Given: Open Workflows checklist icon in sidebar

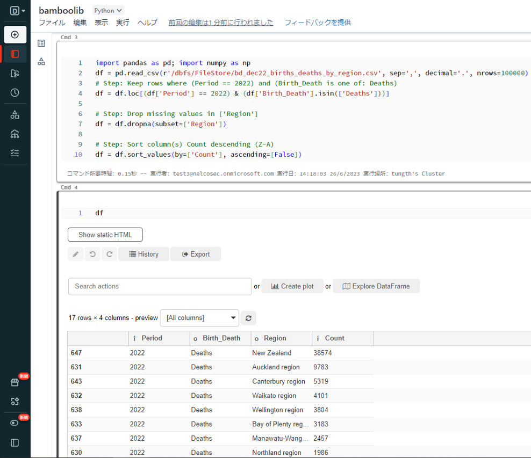Looking at the screenshot, I should 15,153.
